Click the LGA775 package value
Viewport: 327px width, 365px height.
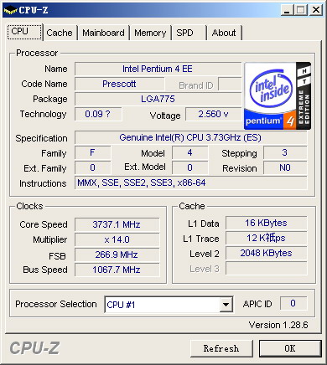coord(158,99)
